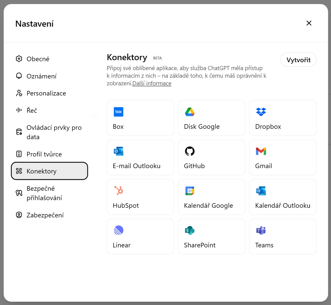Open the SharePoint connector name
331x305 pixels.
[200, 245]
